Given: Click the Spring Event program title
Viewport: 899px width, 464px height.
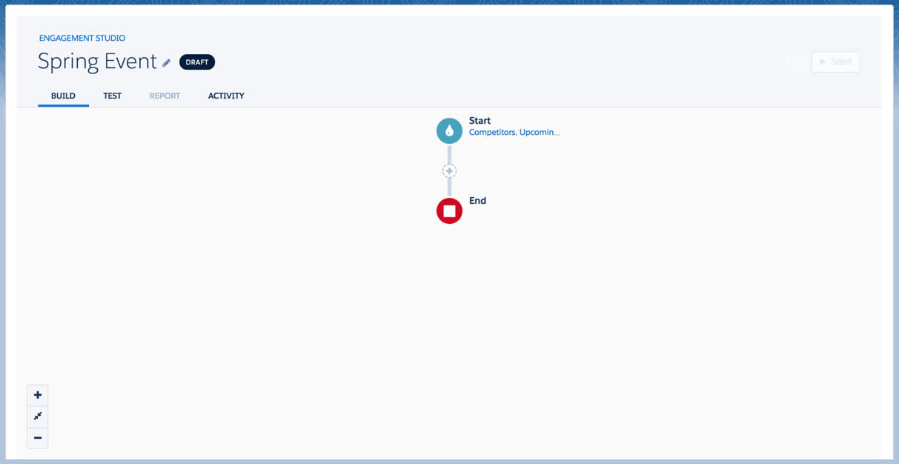Looking at the screenshot, I should [98, 61].
